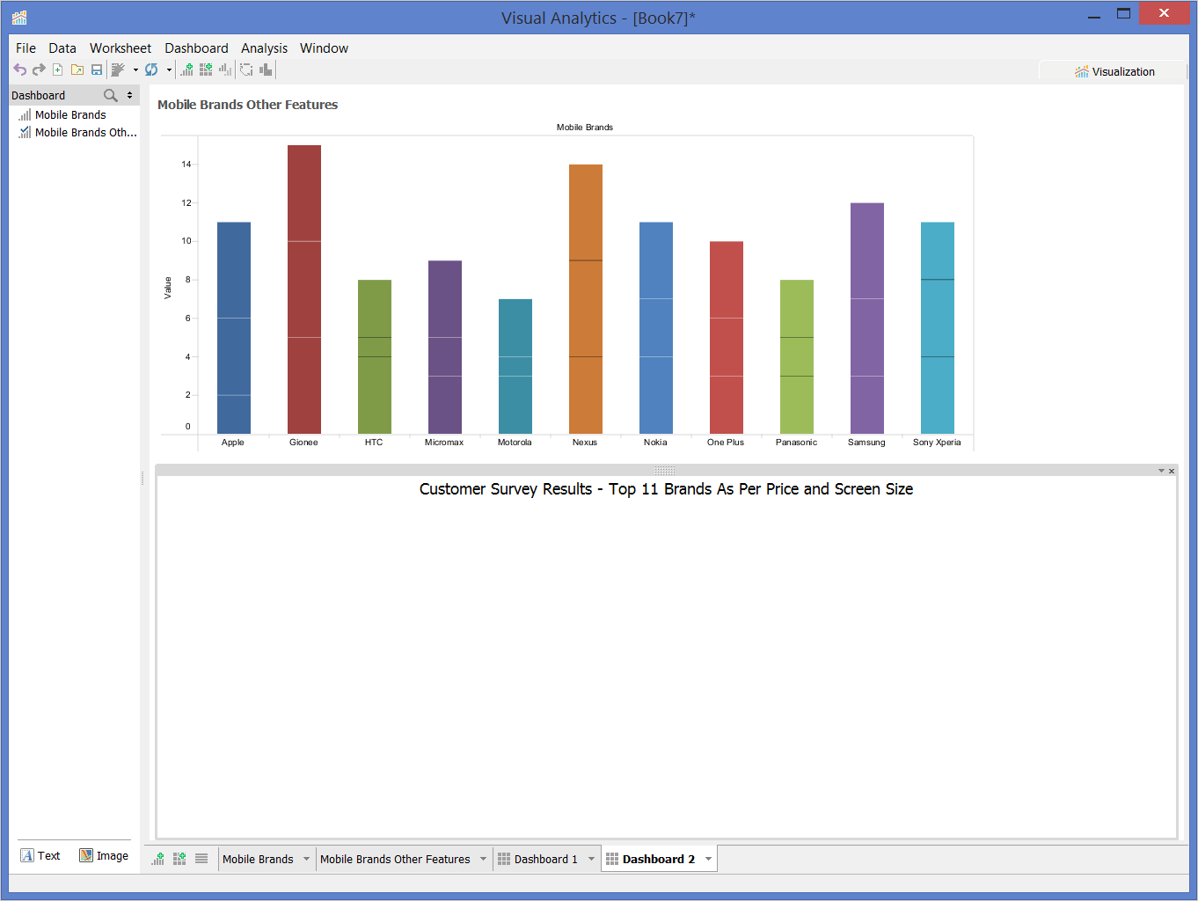This screenshot has height=901, width=1198.
Task: Select the Gionee red bar
Action: [x=304, y=289]
